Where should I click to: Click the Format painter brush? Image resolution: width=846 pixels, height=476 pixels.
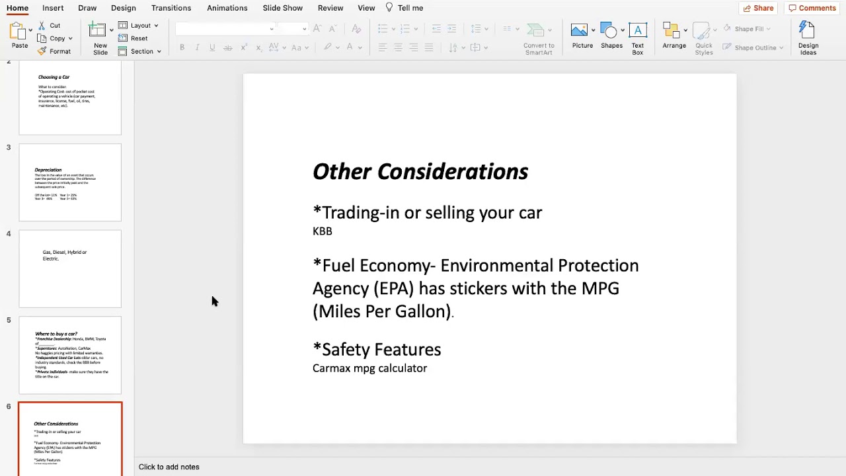tap(42, 51)
